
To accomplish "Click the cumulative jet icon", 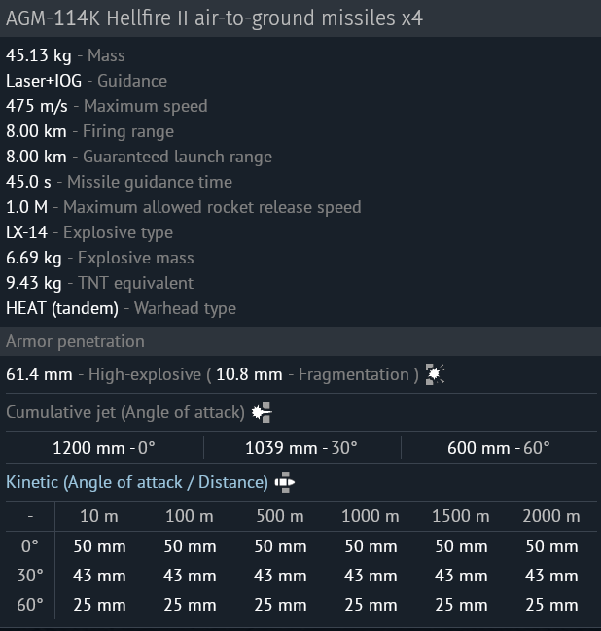I will tap(262, 412).
